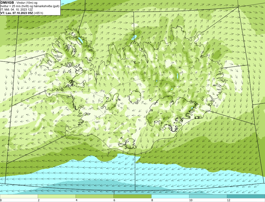
Task: Click the 4–6 m/s green swatch
Action: pos(95,196)
